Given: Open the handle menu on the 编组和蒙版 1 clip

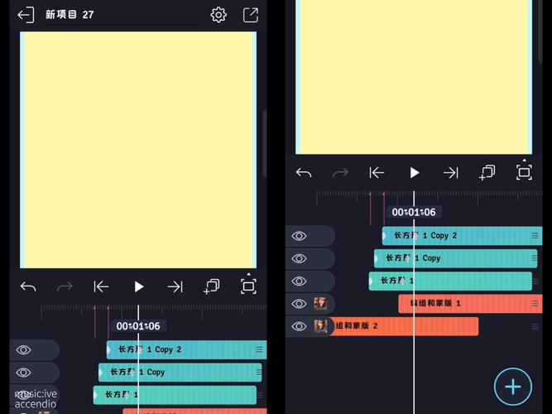Looking at the screenshot, I should [x=535, y=303].
